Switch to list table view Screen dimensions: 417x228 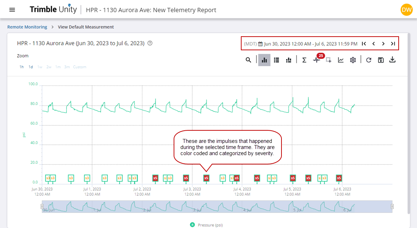(276, 60)
